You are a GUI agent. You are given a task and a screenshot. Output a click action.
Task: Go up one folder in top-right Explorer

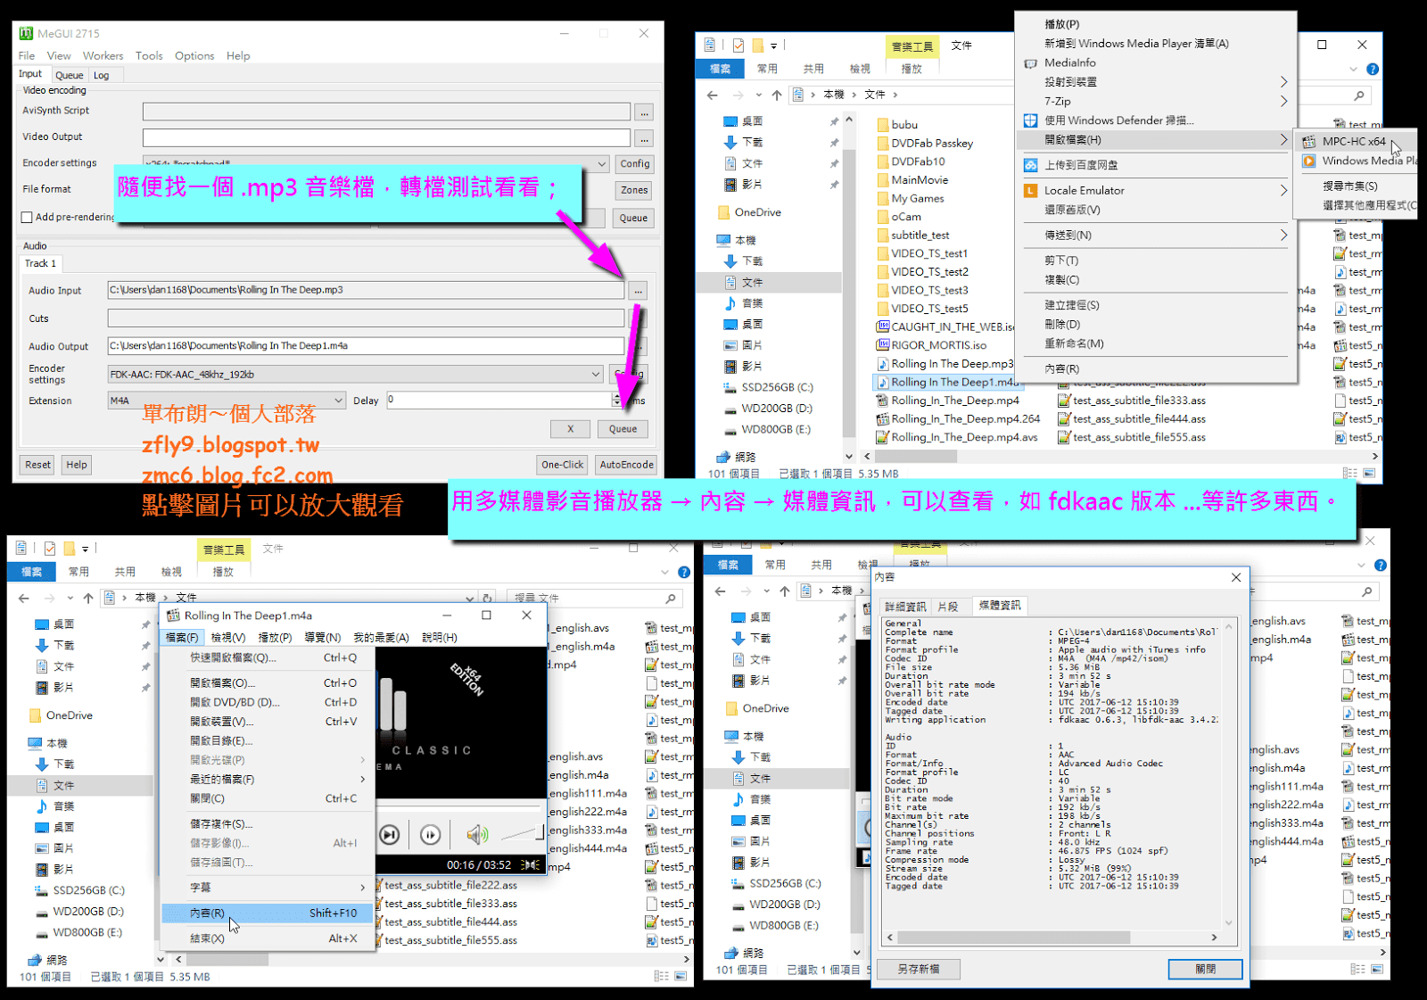[777, 95]
